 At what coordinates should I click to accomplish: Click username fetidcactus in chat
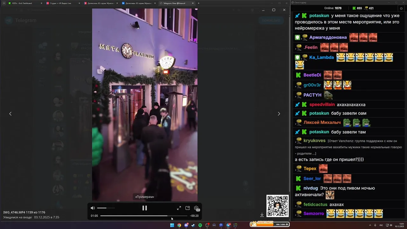click(315, 205)
